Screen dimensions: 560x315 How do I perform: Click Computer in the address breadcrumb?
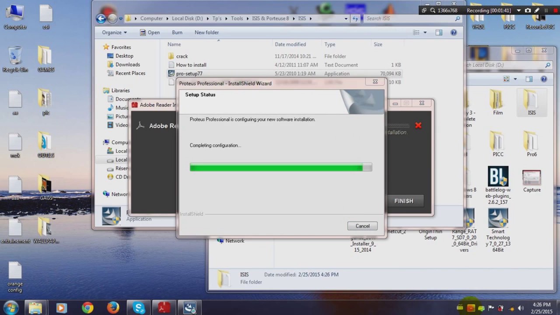tap(151, 18)
